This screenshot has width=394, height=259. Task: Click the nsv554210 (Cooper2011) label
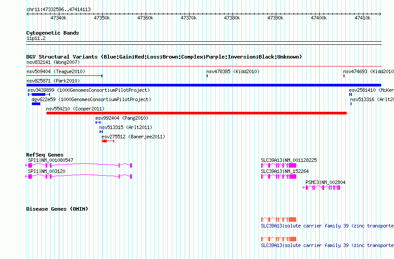pyautogui.click(x=75, y=109)
